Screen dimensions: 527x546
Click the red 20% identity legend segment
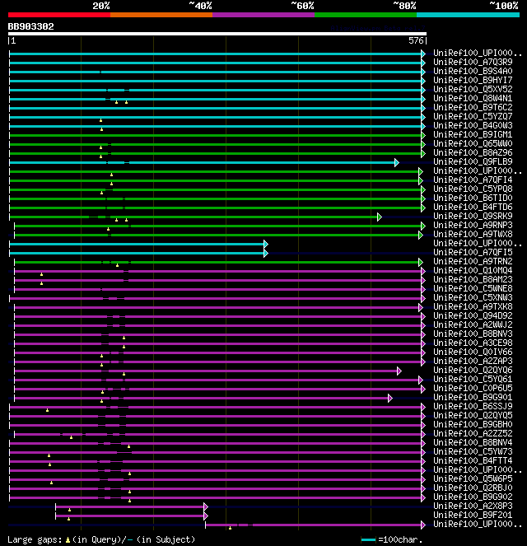pos(59,15)
